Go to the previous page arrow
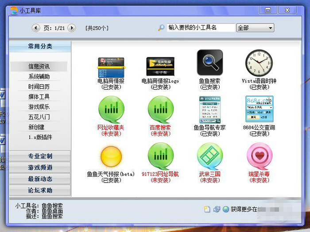310x232 pixels. [36, 28]
